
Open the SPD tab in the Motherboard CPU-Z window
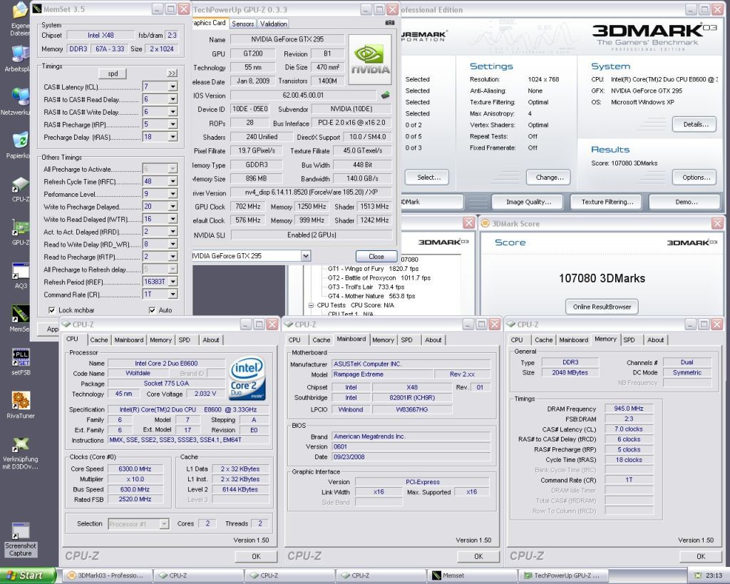click(407, 340)
